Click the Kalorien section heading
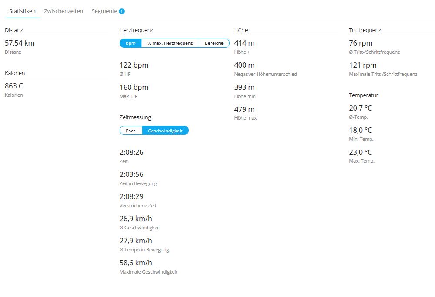 [x=15, y=73]
